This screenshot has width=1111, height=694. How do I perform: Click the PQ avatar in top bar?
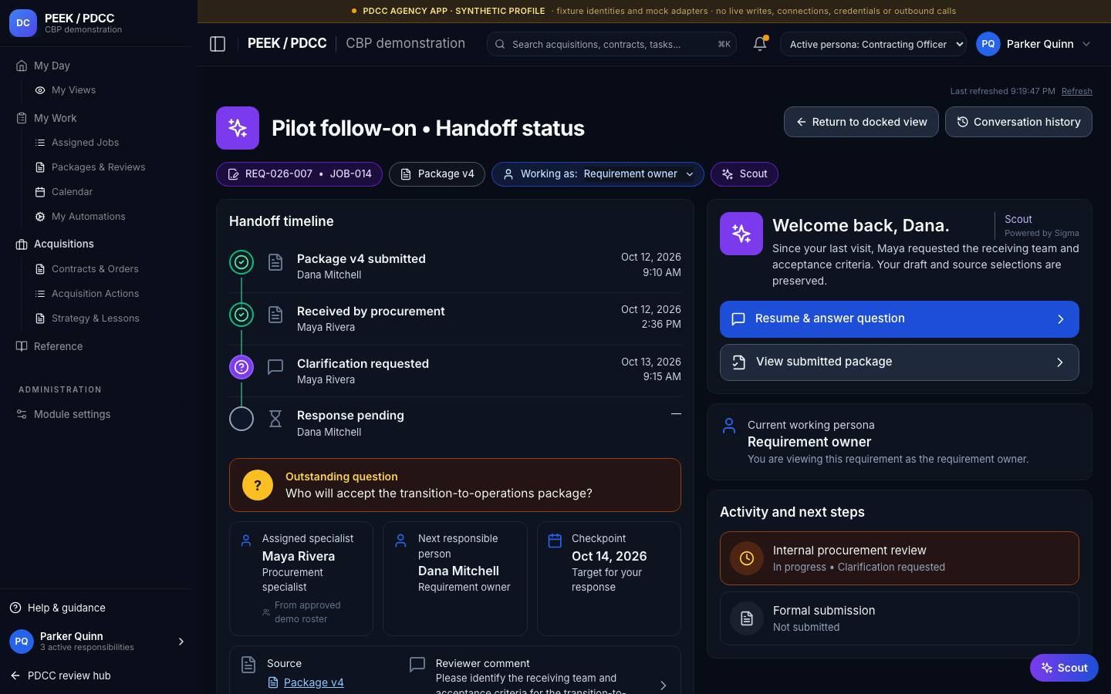click(x=988, y=44)
